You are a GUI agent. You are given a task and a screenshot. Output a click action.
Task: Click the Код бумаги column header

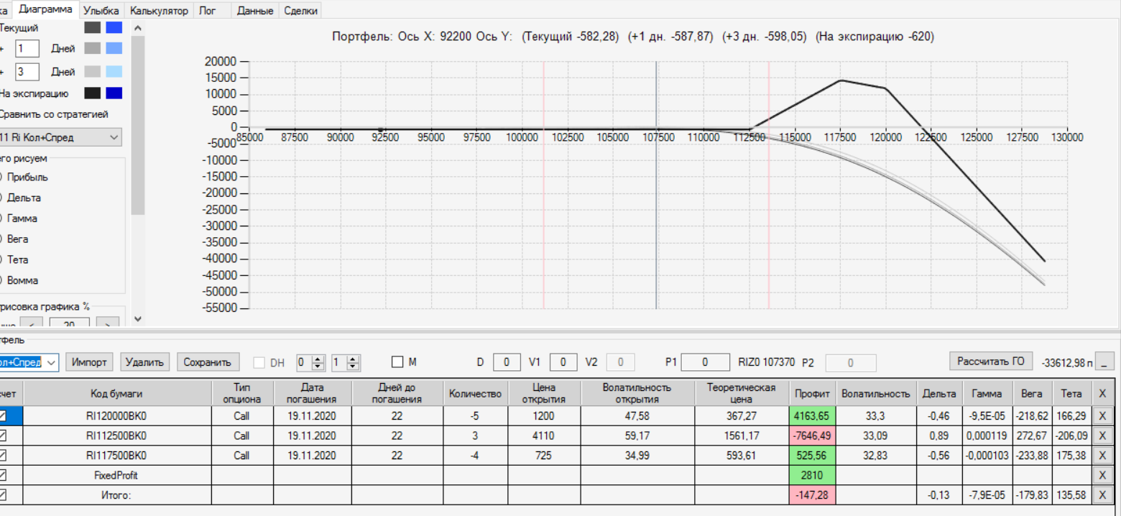(x=116, y=393)
